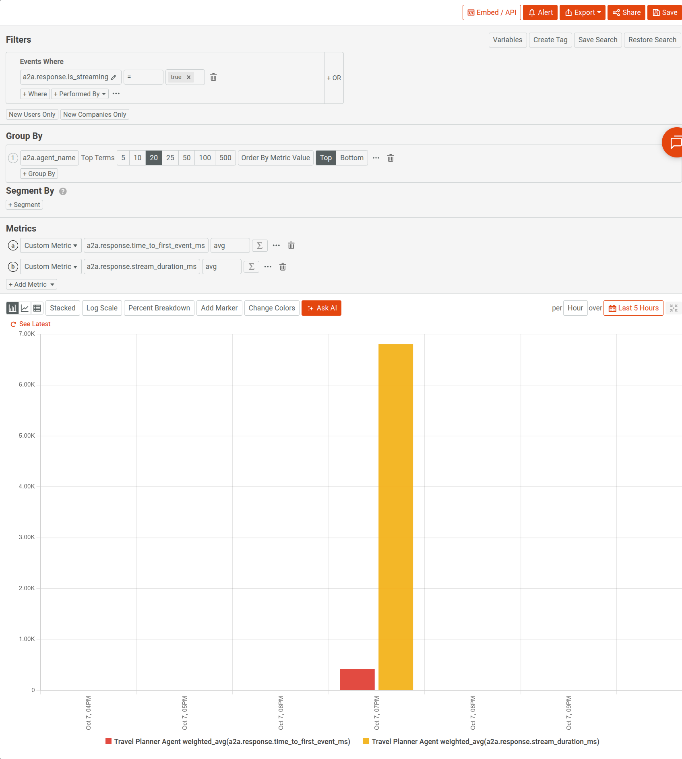Screen dimensions: 682x759
Task: Open Group By row more options ellipsis
Action: pyautogui.click(x=376, y=158)
